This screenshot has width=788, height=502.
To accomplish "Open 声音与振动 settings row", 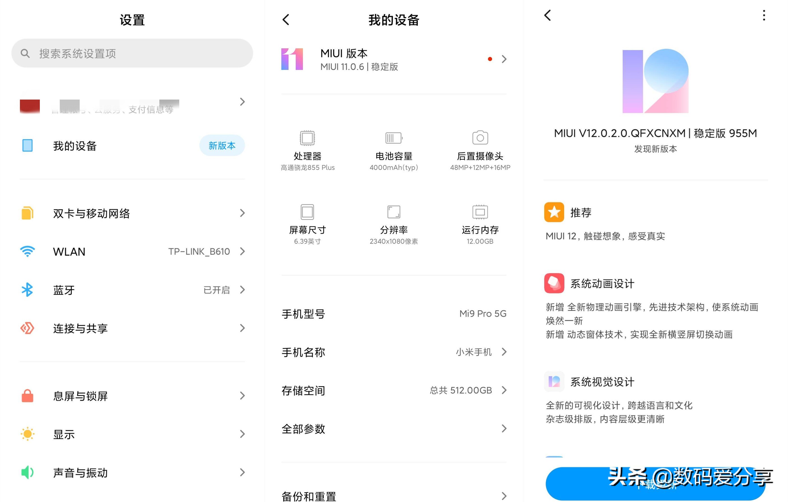I will 132,473.
